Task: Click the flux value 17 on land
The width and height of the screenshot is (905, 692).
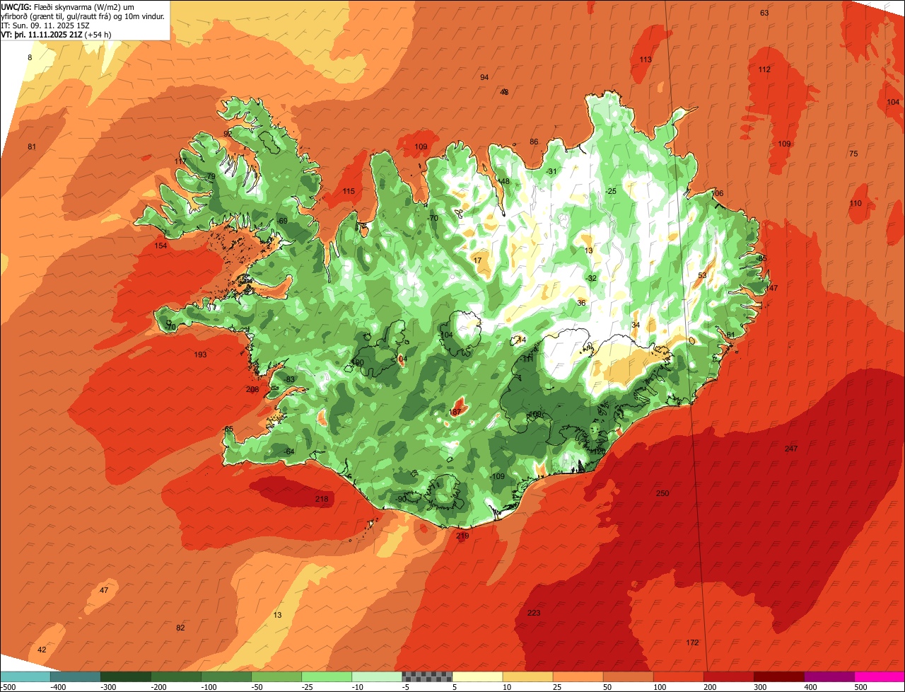Action: tap(477, 260)
